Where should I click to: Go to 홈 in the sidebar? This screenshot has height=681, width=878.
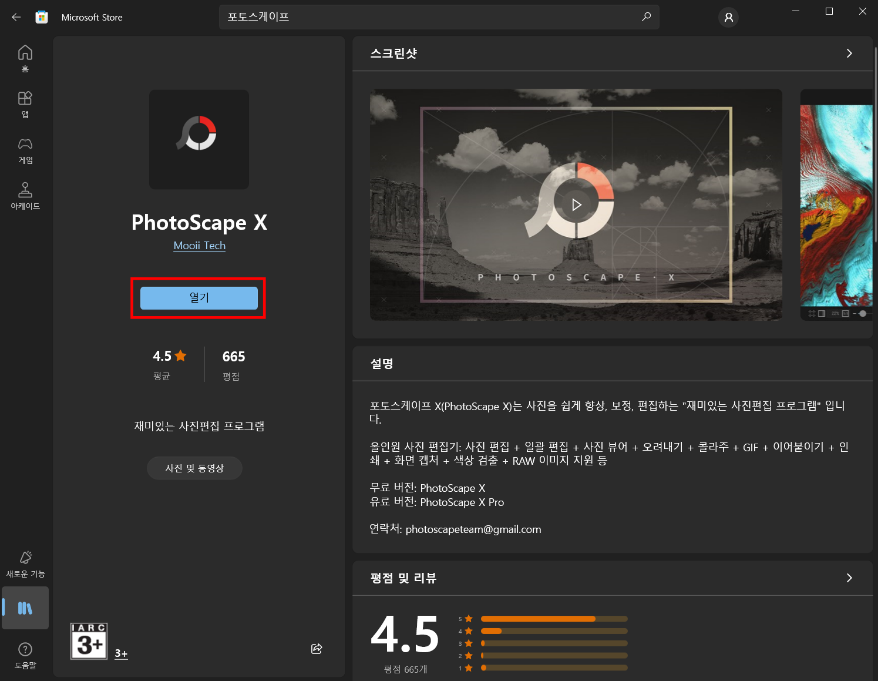click(x=25, y=58)
